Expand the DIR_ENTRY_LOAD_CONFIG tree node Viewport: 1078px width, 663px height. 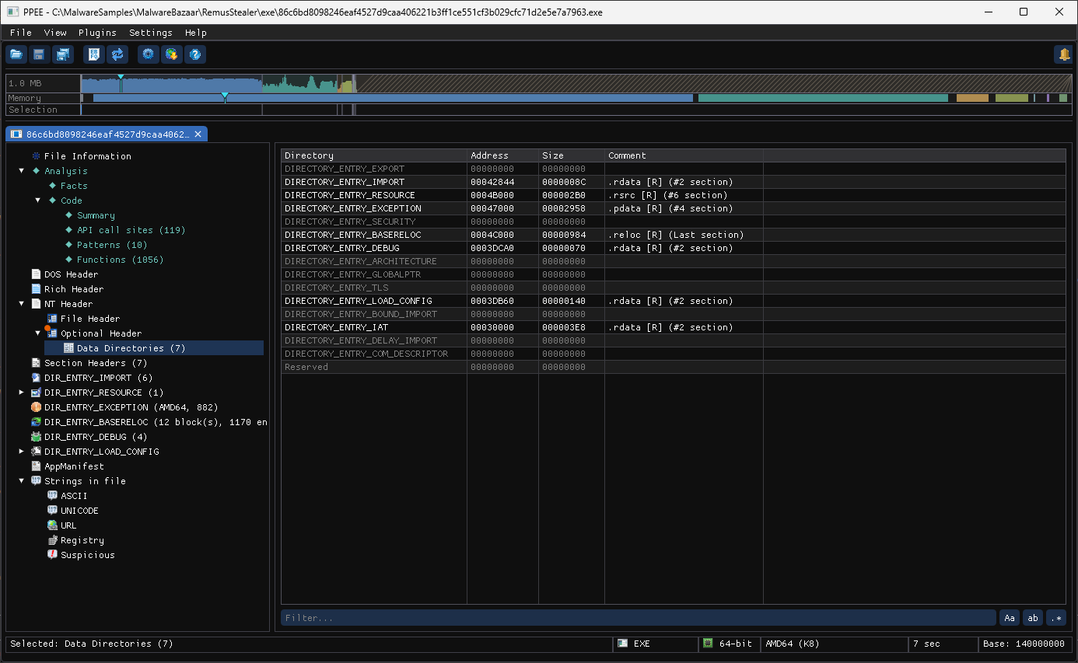point(22,452)
